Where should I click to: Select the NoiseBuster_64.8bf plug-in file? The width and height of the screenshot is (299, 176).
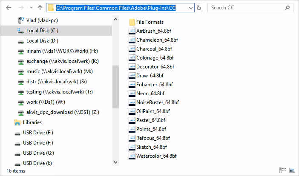click(x=157, y=102)
